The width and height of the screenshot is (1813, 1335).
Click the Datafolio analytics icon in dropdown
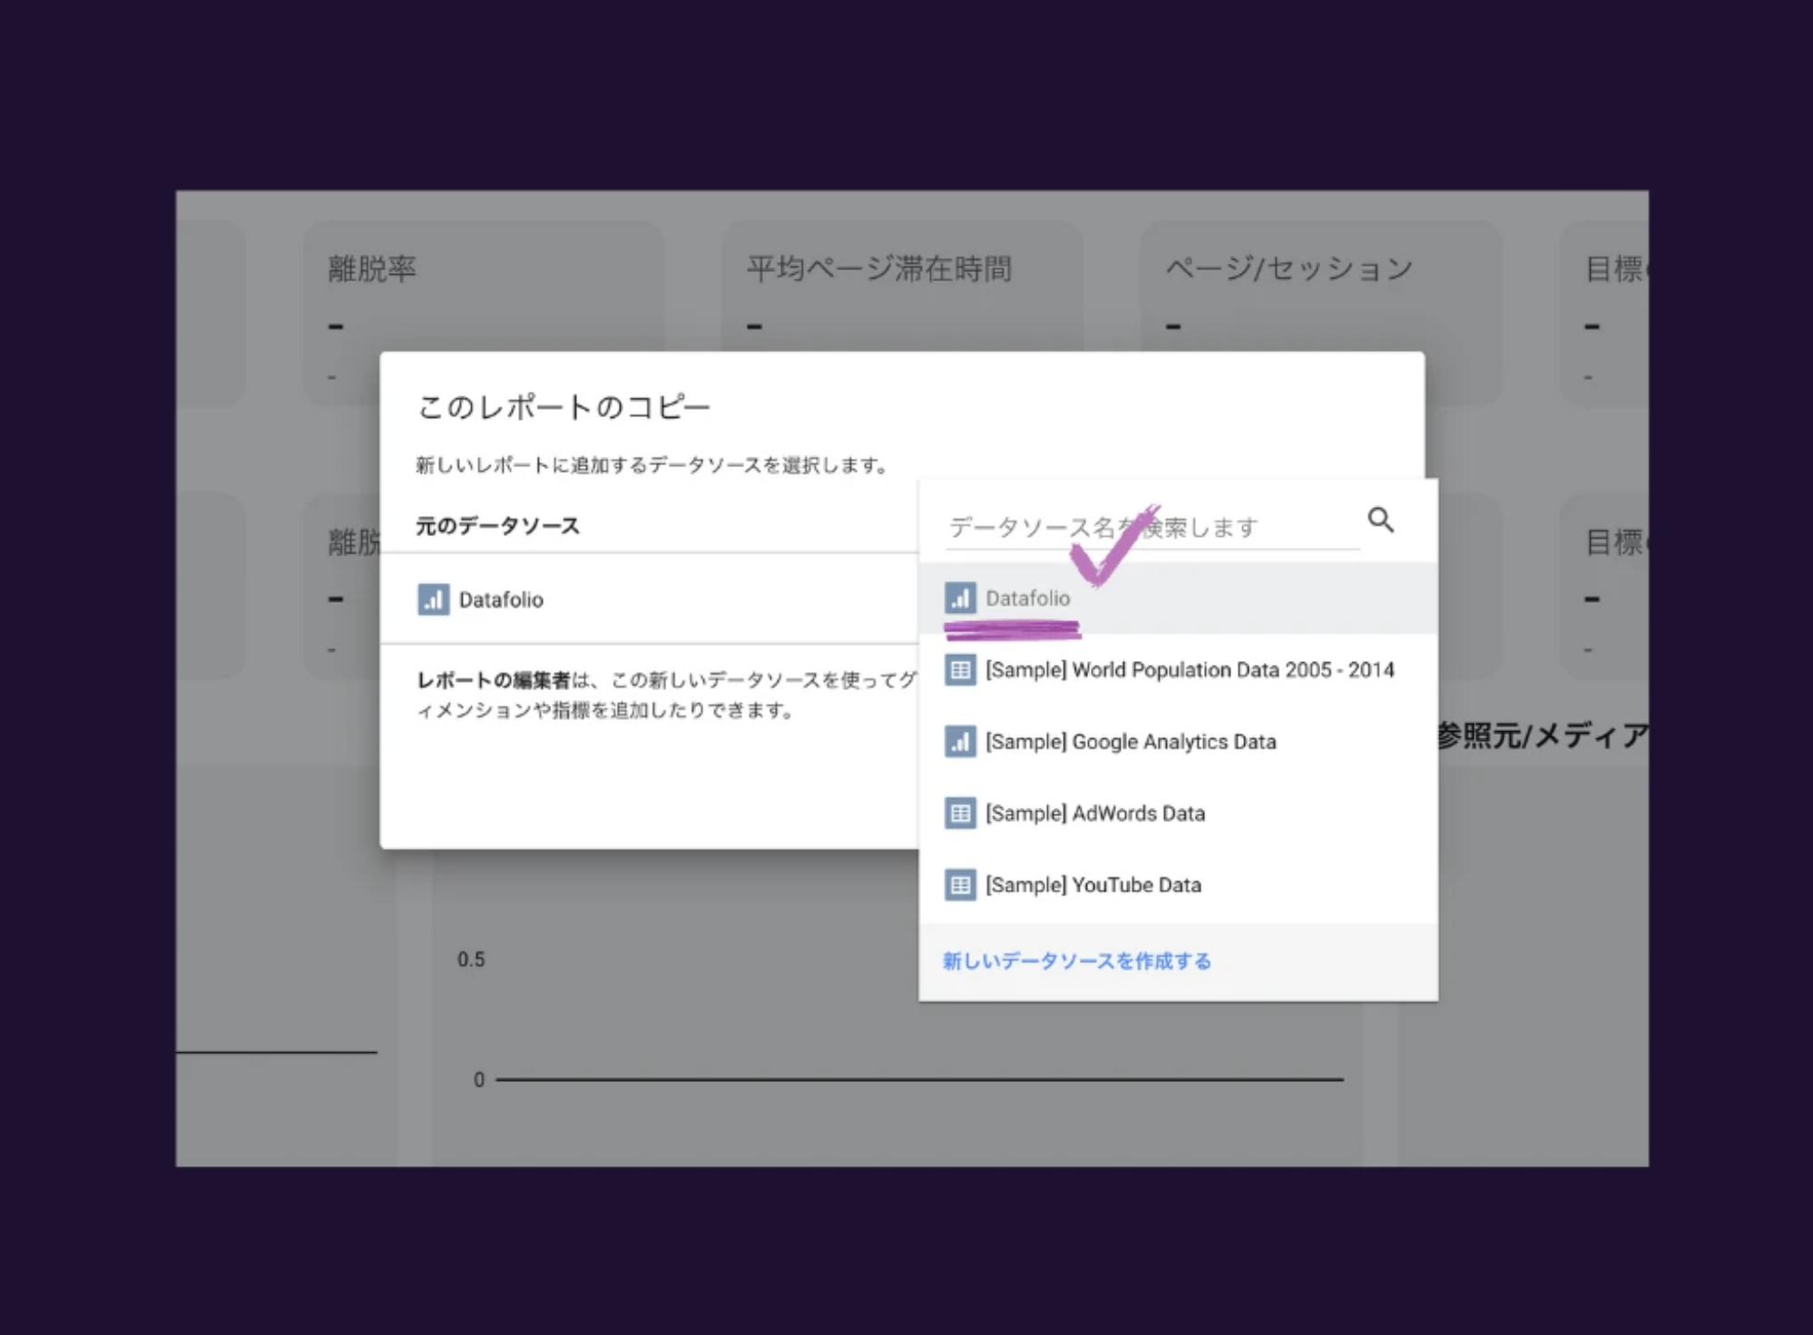[x=960, y=599]
